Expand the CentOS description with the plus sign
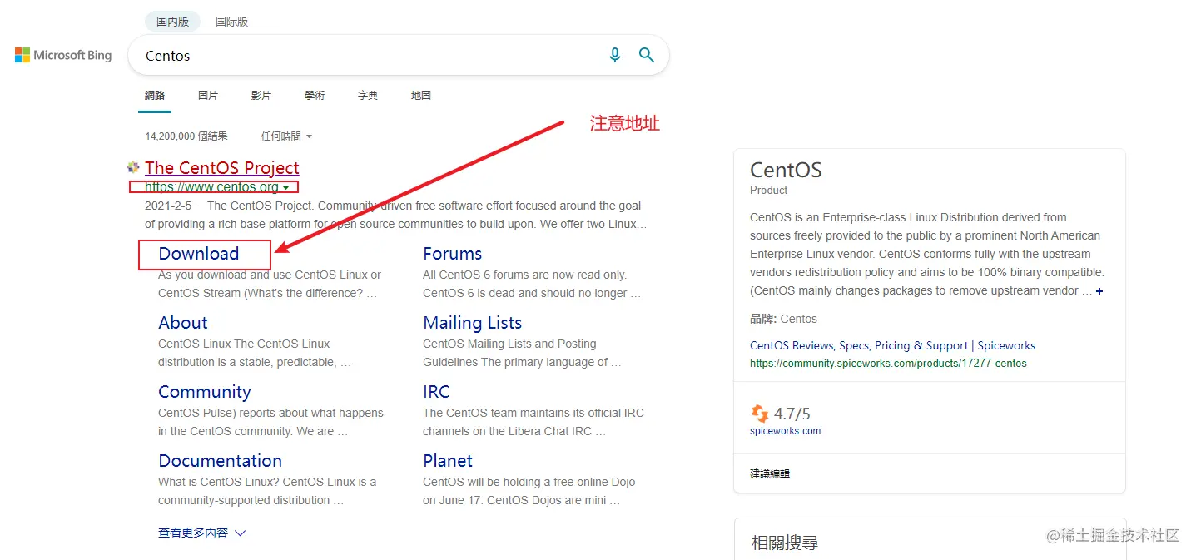Screen dimensions: 1196x560 [1098, 291]
